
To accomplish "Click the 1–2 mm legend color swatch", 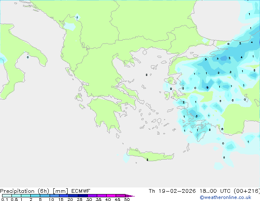I will 26,196.
